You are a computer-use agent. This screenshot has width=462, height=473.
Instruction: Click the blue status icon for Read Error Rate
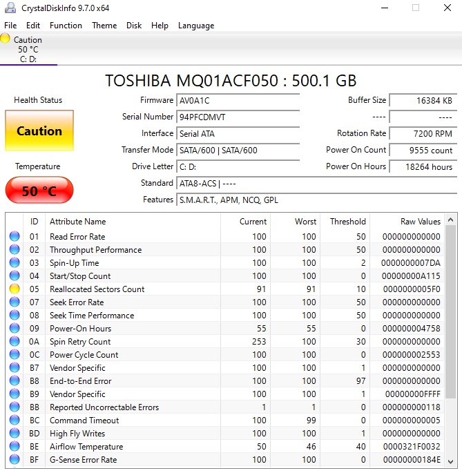click(15, 237)
